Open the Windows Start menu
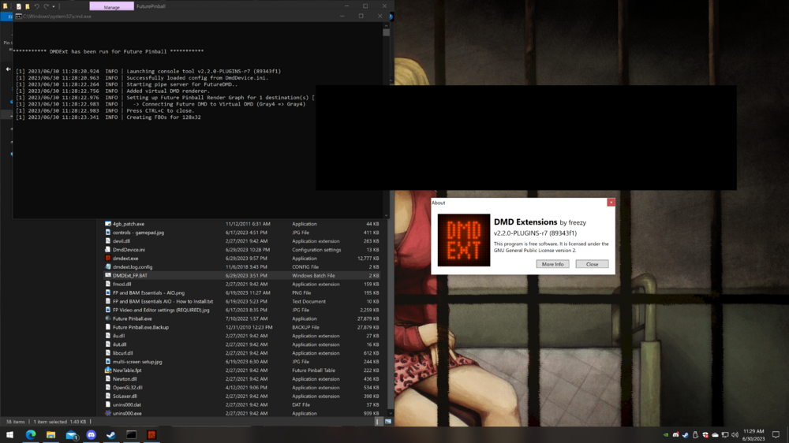789x443 pixels. coord(9,435)
